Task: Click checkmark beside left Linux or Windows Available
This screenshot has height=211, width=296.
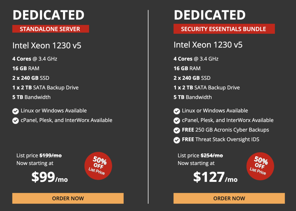Action: point(16,111)
